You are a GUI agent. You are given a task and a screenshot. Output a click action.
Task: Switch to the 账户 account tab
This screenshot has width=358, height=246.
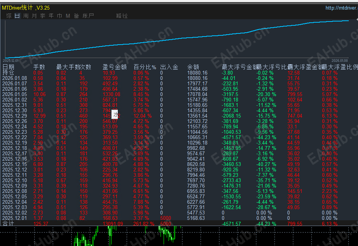coord(88,16)
